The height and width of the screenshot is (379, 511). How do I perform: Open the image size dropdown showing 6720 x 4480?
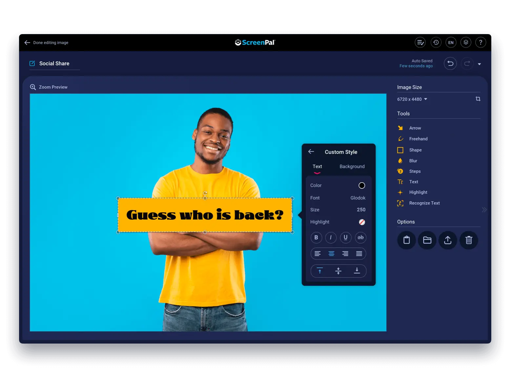(412, 99)
